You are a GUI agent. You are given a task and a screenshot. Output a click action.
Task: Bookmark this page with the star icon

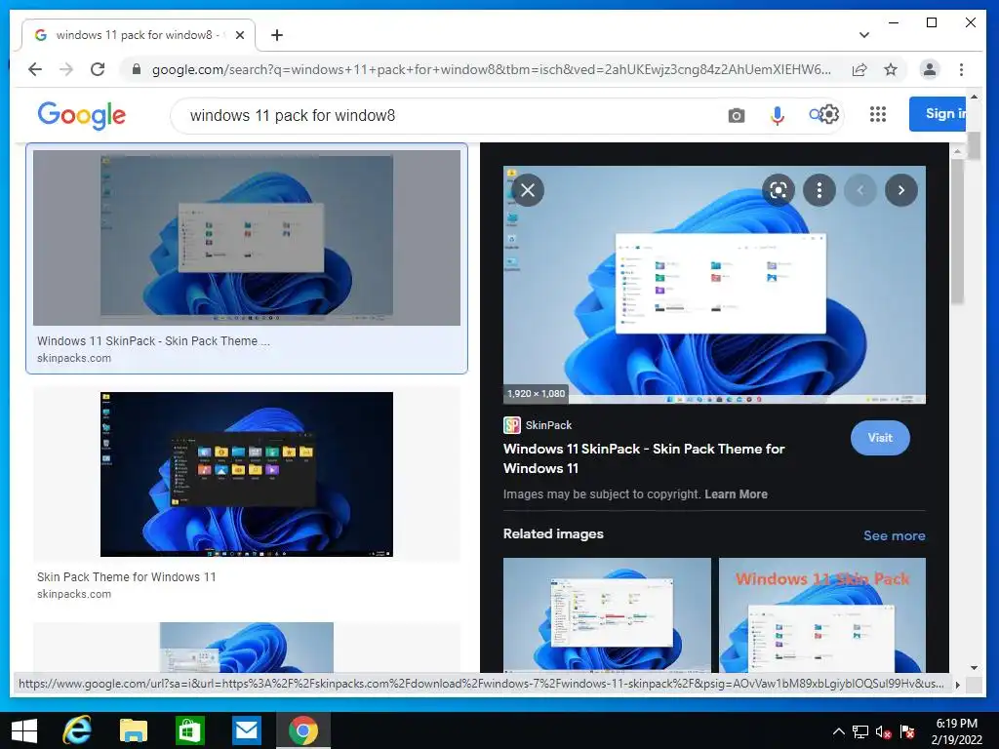[891, 69]
